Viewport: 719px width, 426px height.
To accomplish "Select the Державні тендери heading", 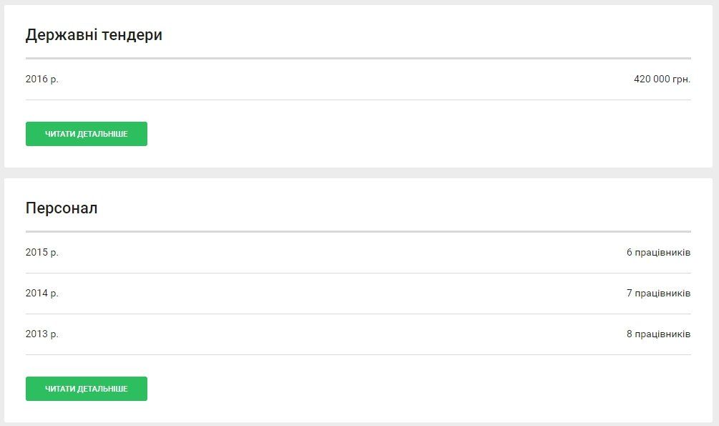I will [x=94, y=34].
